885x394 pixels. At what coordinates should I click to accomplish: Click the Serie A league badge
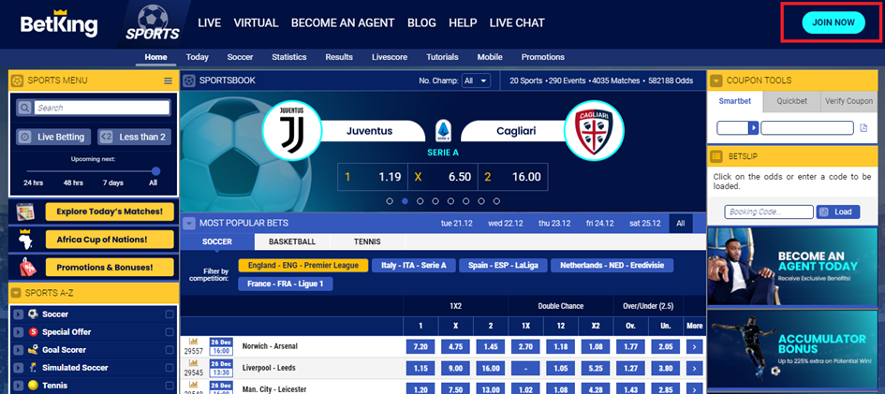[x=443, y=130]
